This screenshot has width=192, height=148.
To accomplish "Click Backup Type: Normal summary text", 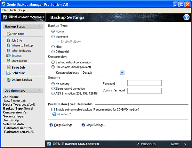I will coord(18,109).
